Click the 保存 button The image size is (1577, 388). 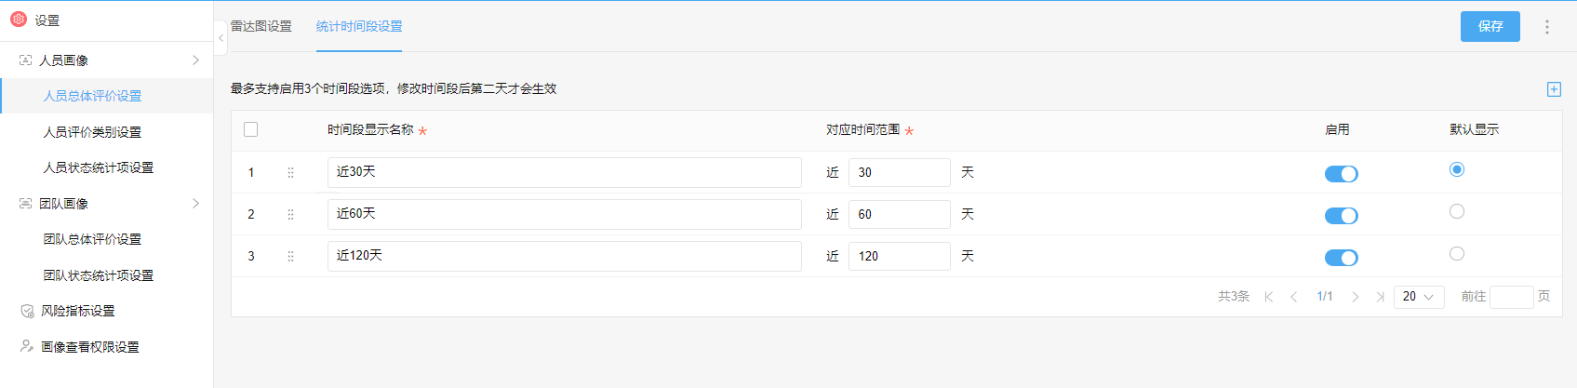click(x=1490, y=26)
